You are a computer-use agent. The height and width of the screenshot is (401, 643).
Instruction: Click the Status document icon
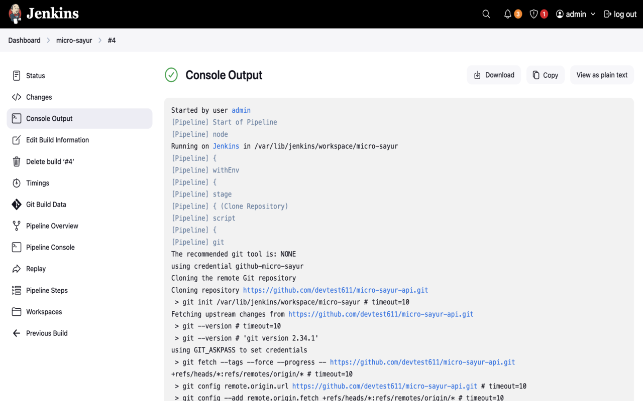(17, 76)
